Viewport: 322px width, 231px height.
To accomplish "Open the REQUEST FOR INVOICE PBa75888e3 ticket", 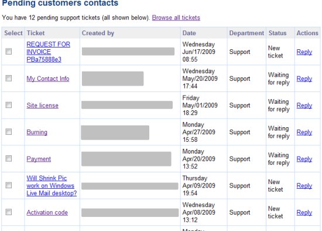I will click(x=48, y=52).
